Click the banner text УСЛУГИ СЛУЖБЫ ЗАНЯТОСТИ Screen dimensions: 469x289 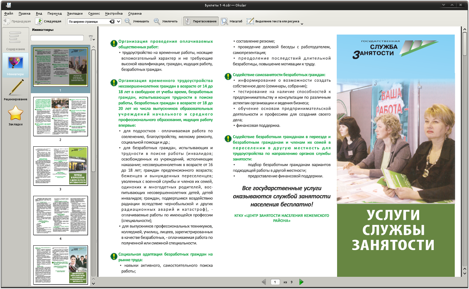tap(393, 230)
